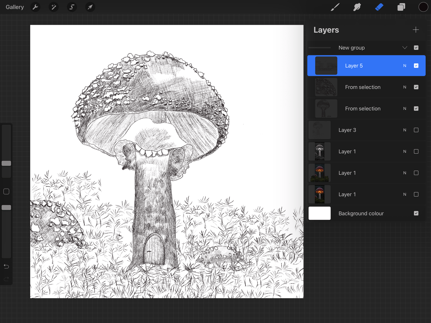Open blend mode N for Layer 3
This screenshot has height=323, width=431.
(x=405, y=130)
